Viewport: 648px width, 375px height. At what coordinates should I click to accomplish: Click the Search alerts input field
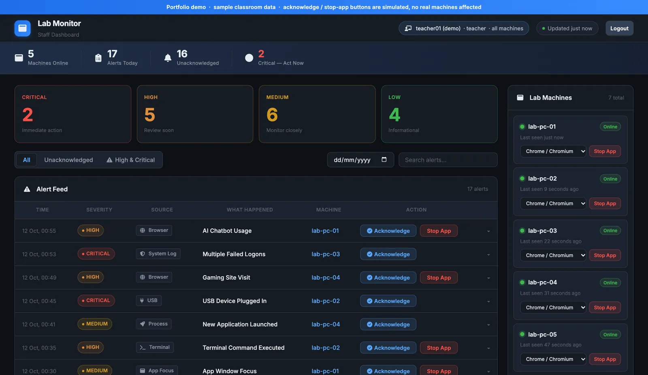point(448,160)
